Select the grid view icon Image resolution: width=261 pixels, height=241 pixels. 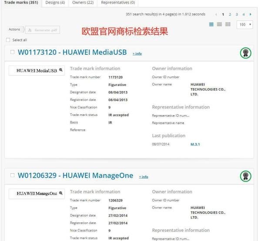point(228,24)
